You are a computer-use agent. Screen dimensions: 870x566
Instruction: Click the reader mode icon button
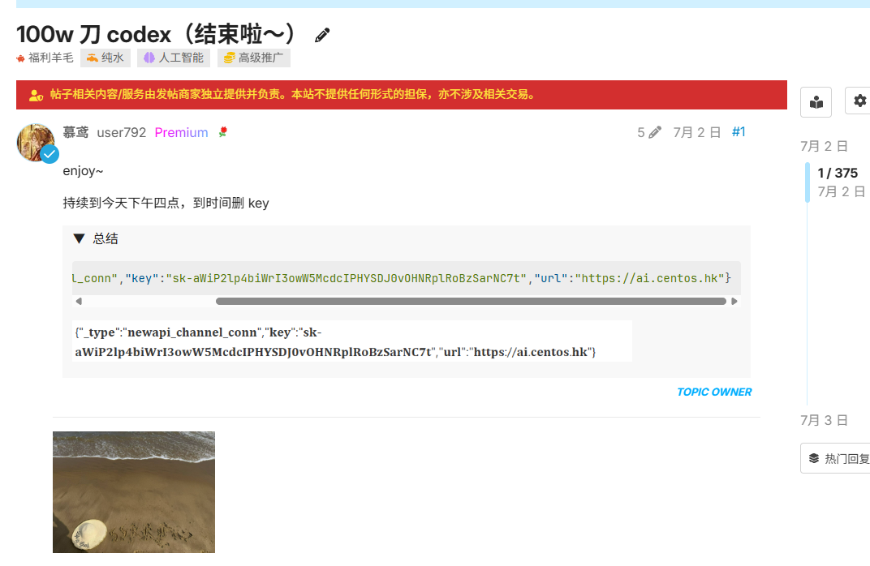click(816, 102)
